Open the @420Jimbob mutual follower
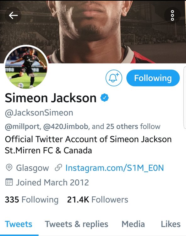The width and height of the screenshot is (186, 236). pos(66,126)
